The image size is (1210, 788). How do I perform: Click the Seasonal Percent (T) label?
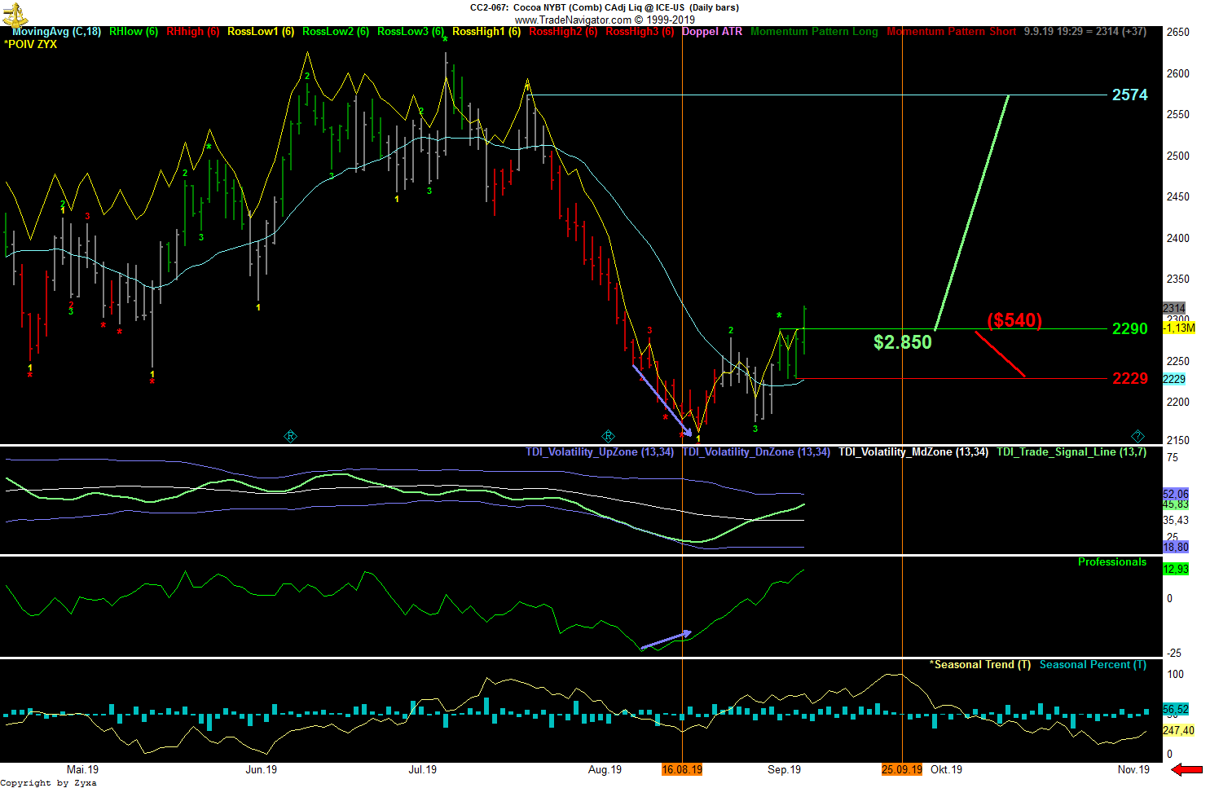tap(1092, 665)
